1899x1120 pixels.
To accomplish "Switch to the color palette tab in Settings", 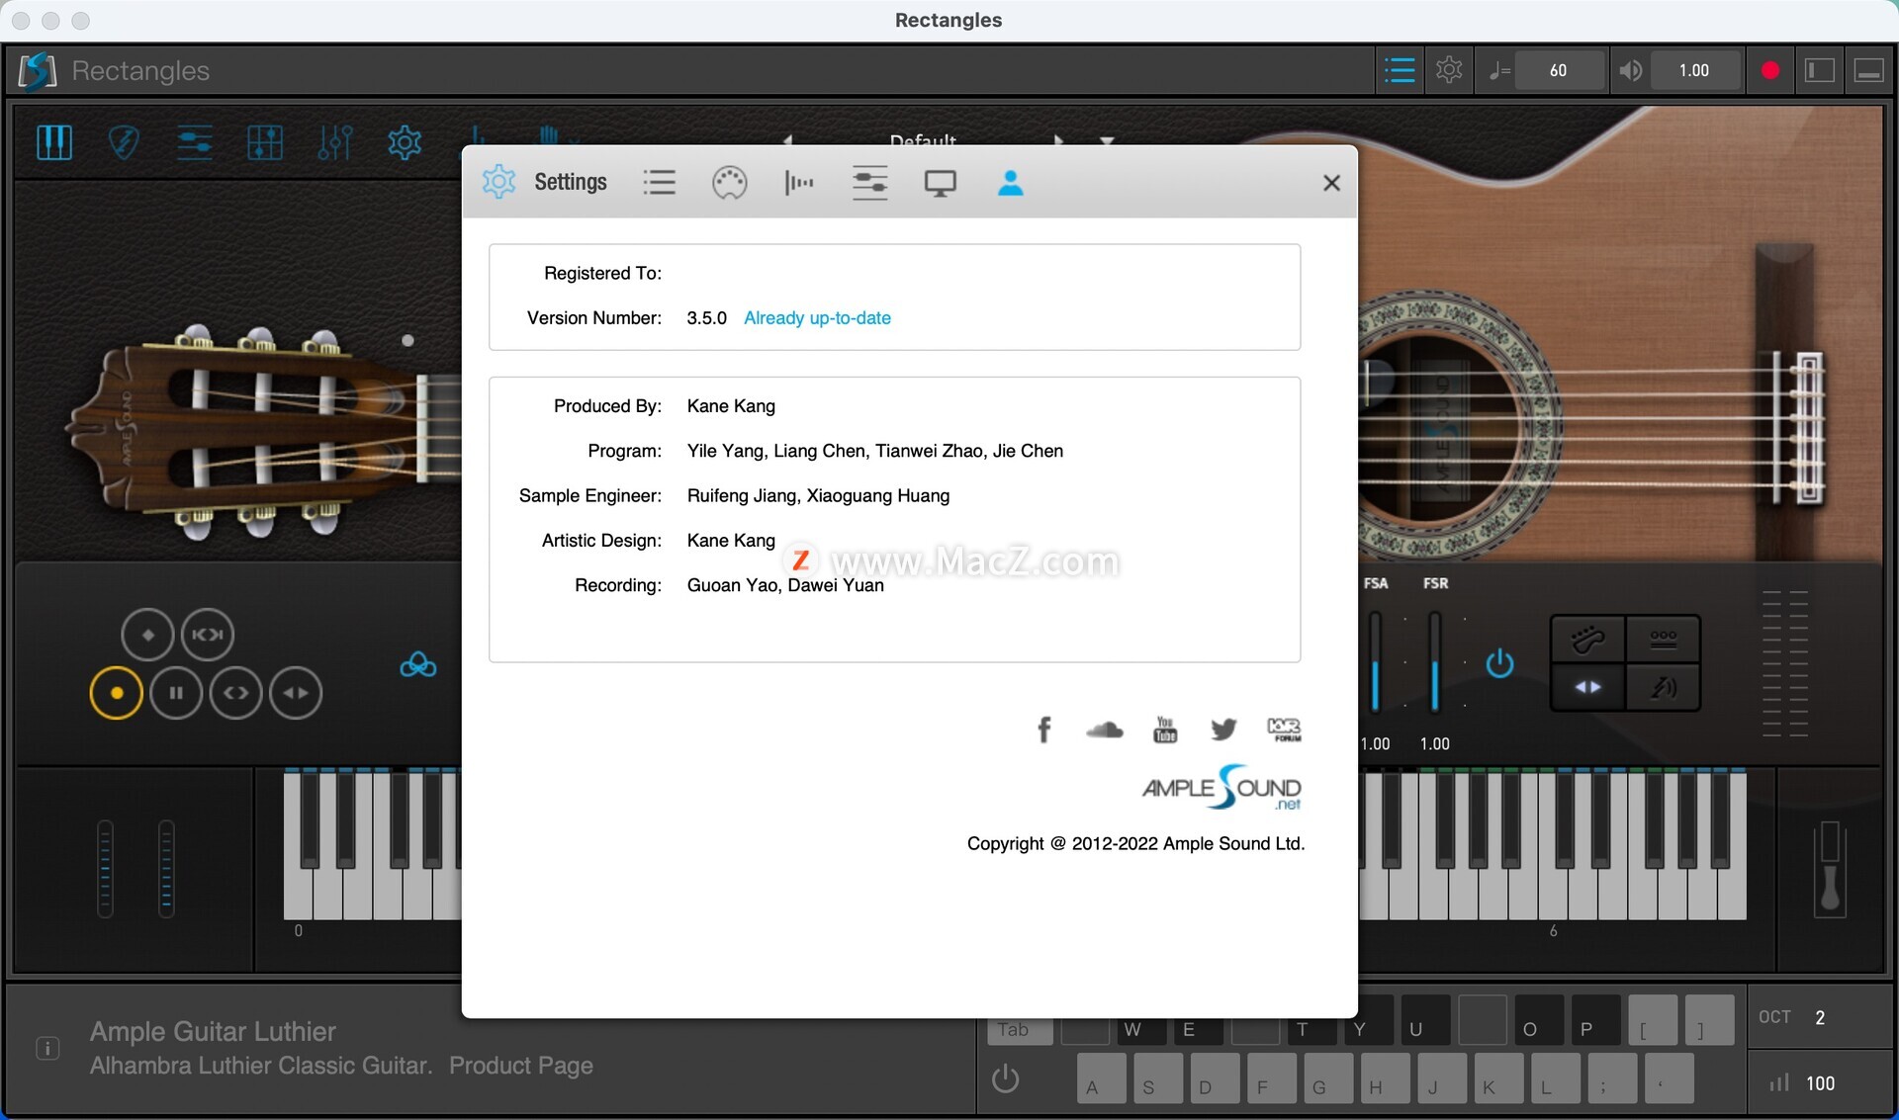I will coord(729,183).
